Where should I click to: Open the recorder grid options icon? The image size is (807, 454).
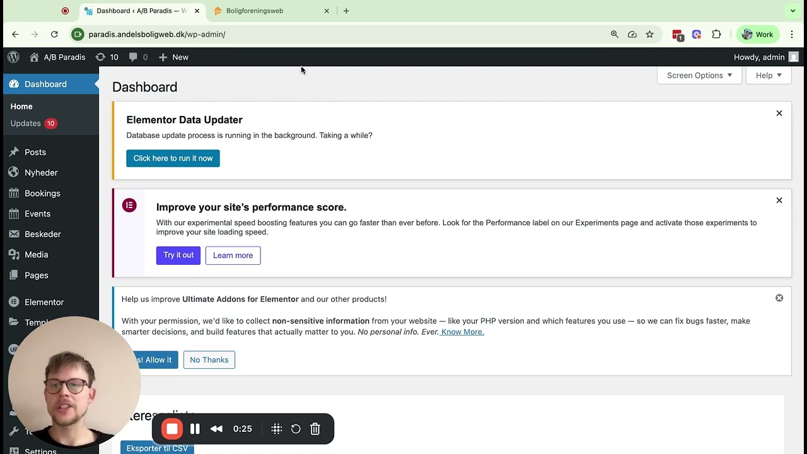pos(276,429)
